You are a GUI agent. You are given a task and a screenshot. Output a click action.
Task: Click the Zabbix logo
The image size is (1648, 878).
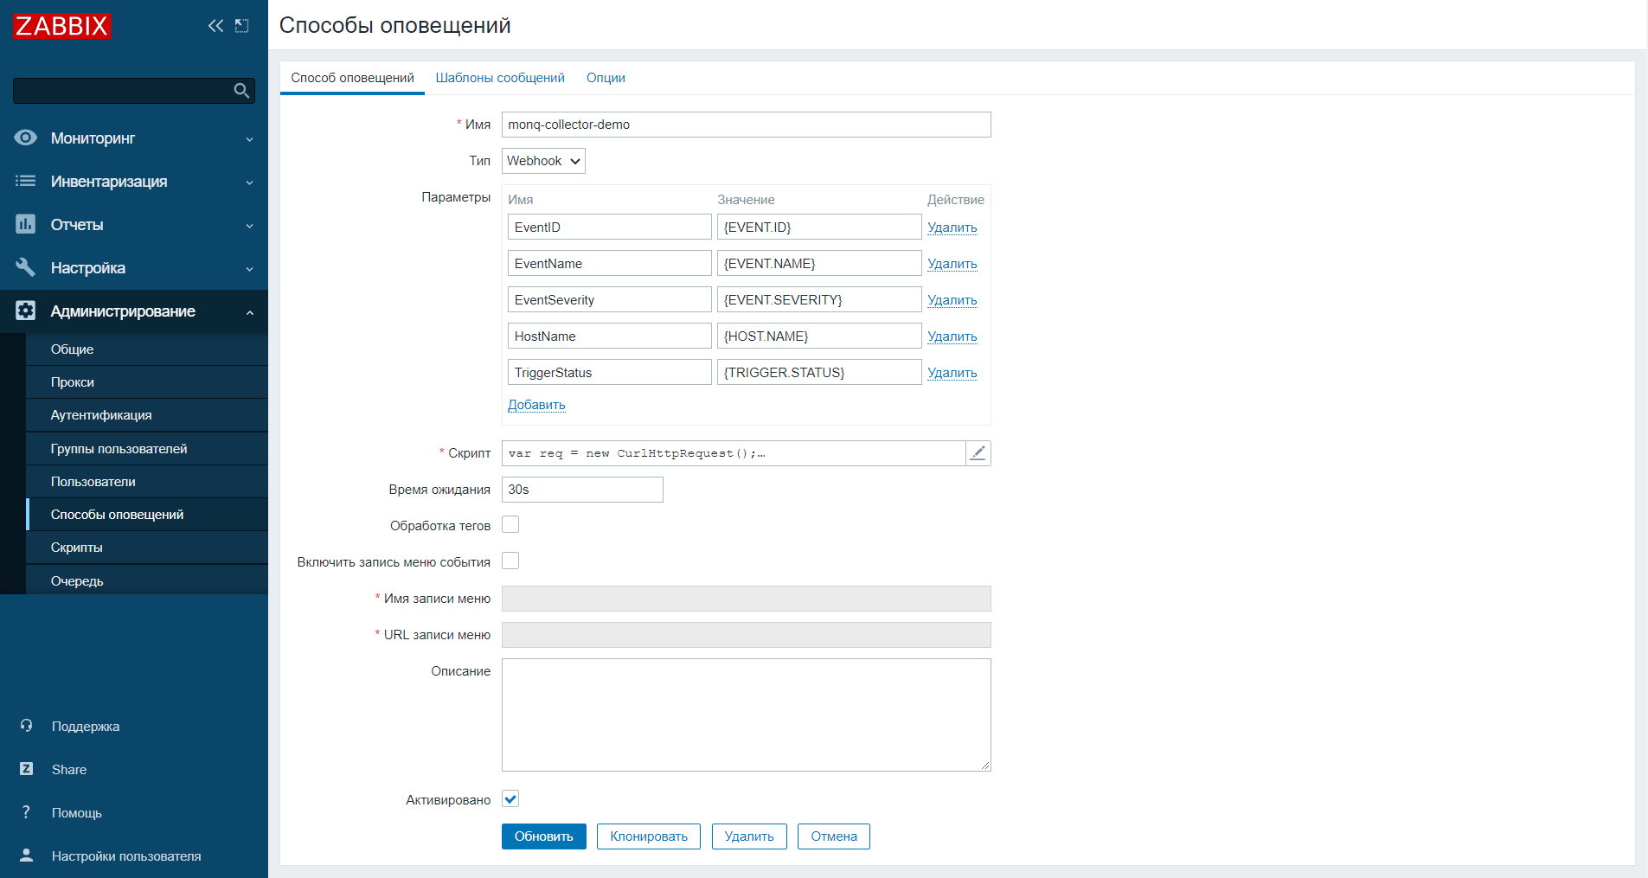61,26
